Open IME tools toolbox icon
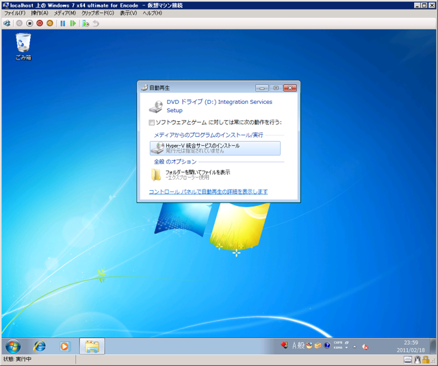This screenshot has height=366, width=438. 318,346
